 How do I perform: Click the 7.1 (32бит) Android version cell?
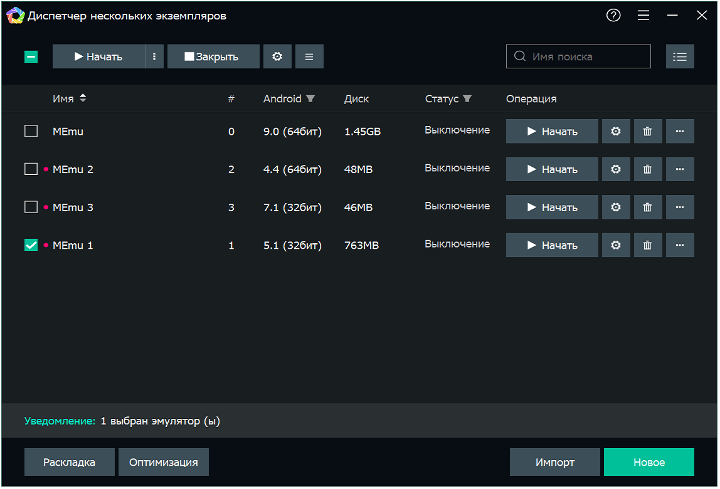pos(292,208)
